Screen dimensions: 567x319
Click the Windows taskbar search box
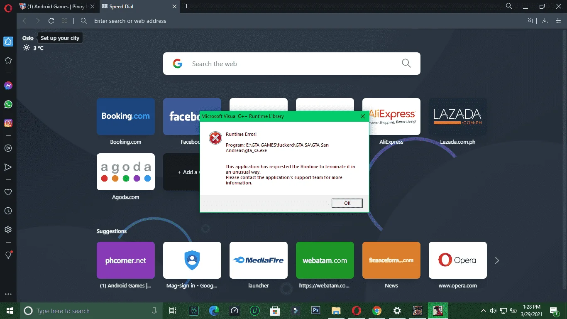[x=91, y=311]
